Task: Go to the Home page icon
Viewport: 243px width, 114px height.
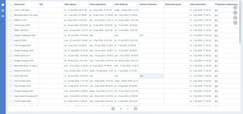Action: point(3,5)
